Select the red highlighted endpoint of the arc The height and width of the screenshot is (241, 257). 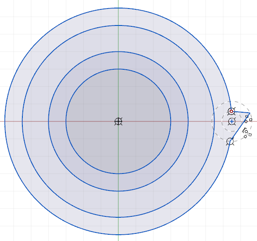[231, 111]
